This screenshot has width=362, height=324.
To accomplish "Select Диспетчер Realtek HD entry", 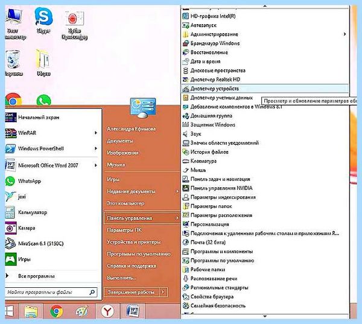I will (215, 79).
